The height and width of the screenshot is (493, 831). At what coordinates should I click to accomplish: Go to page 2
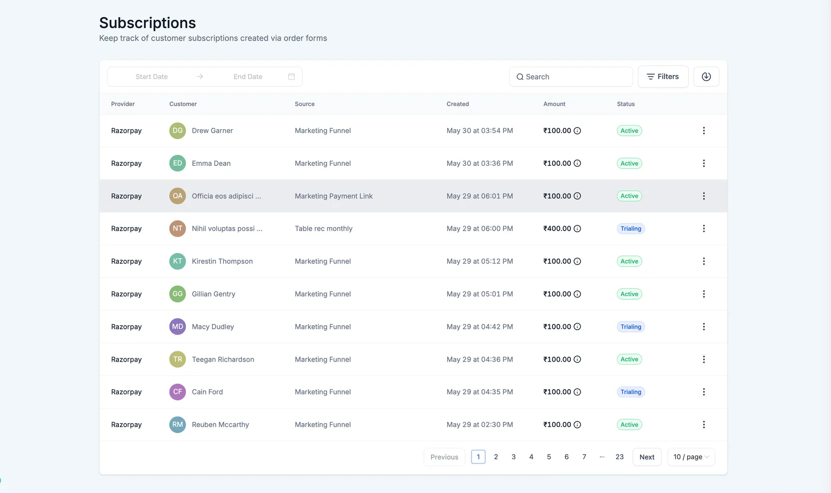point(496,457)
